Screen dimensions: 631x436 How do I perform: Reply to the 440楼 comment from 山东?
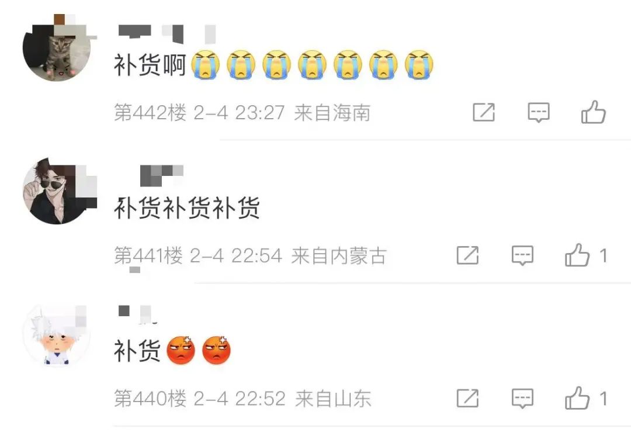[x=522, y=398]
